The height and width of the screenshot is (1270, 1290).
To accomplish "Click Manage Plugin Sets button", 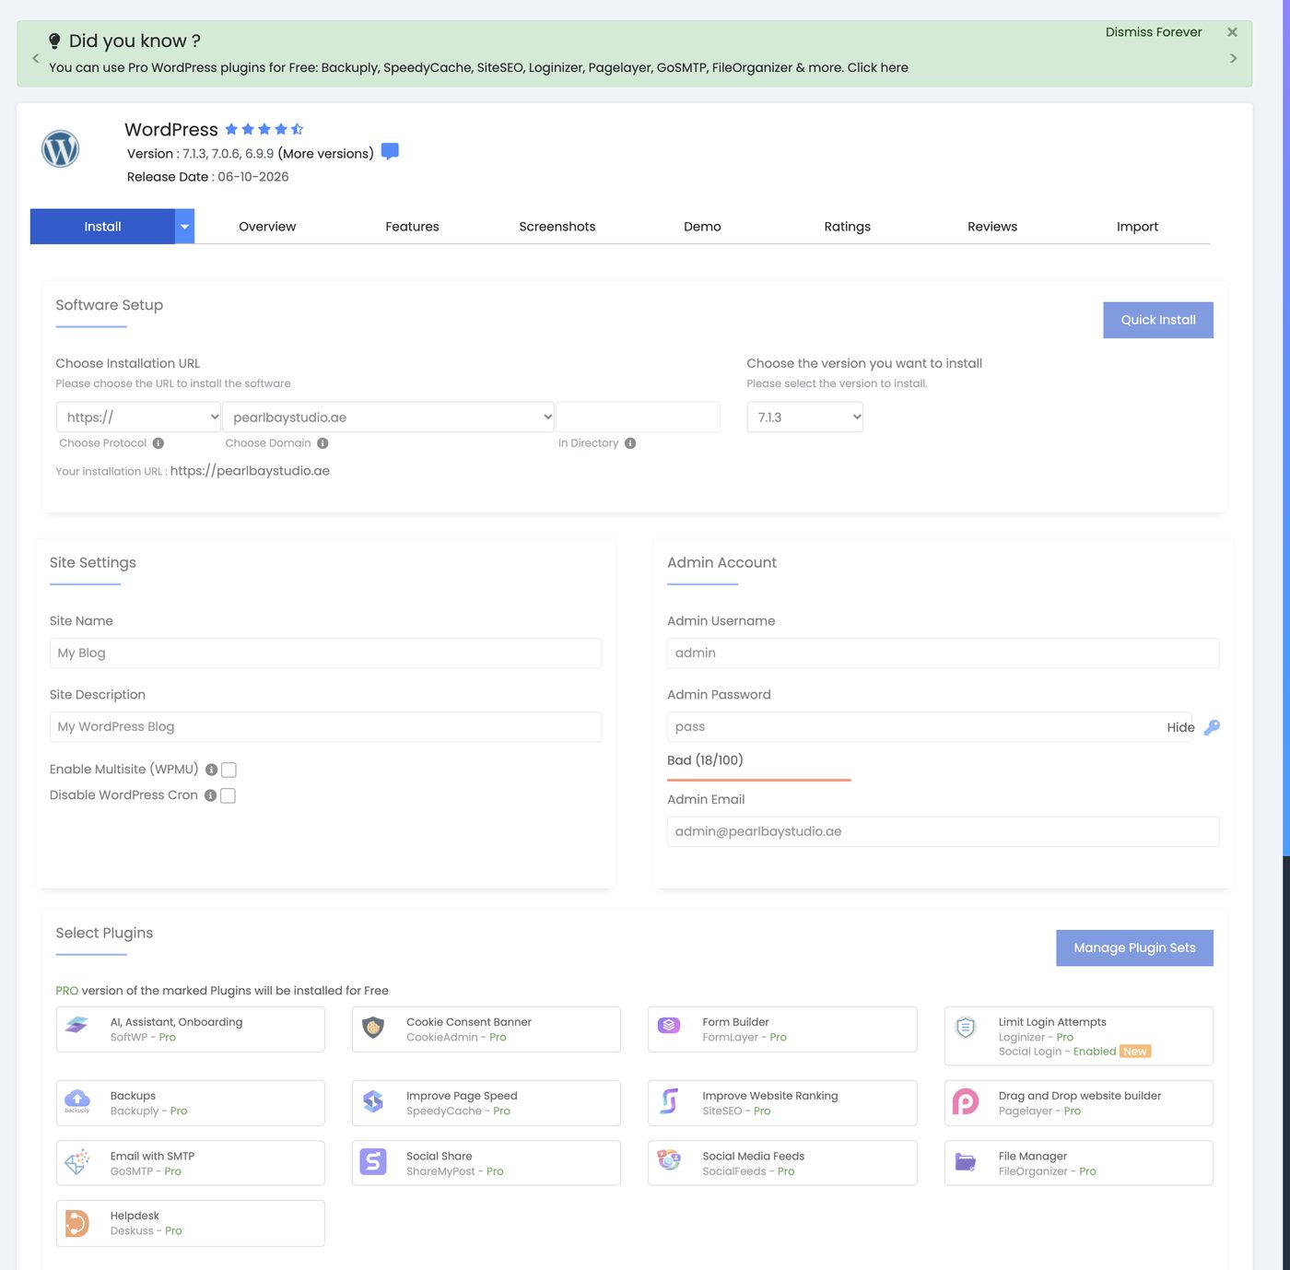I will point(1134,947).
